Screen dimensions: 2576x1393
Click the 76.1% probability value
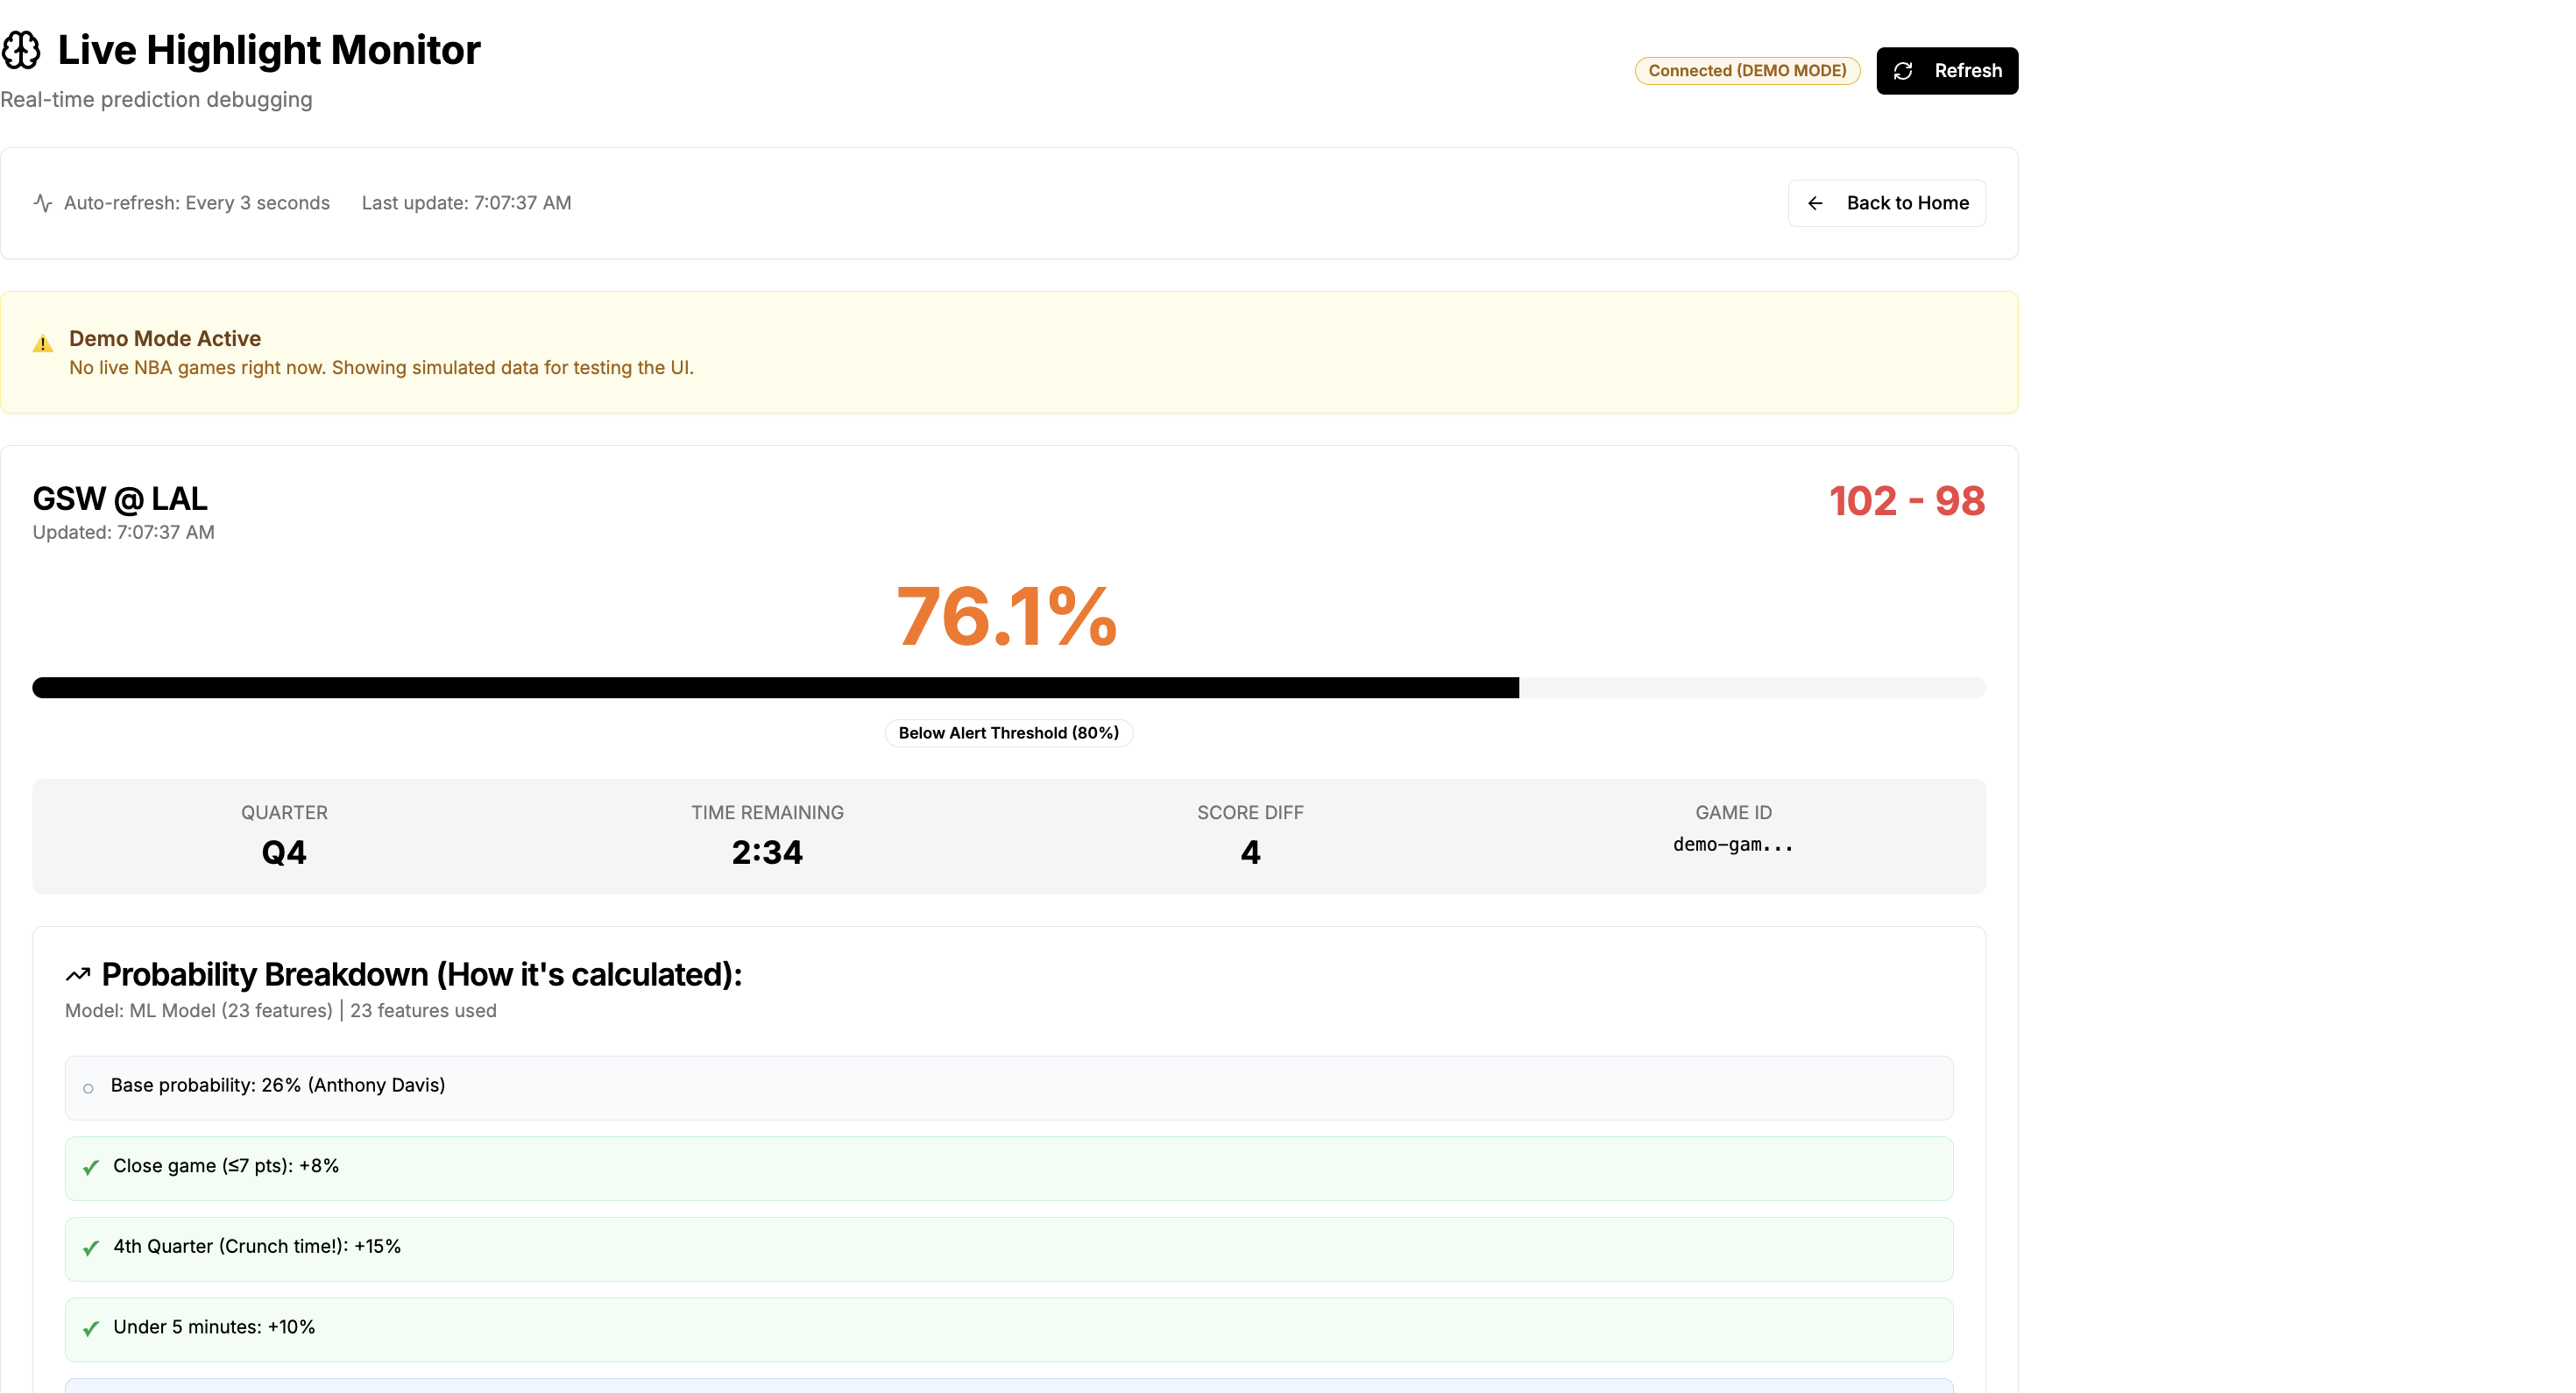[1006, 616]
